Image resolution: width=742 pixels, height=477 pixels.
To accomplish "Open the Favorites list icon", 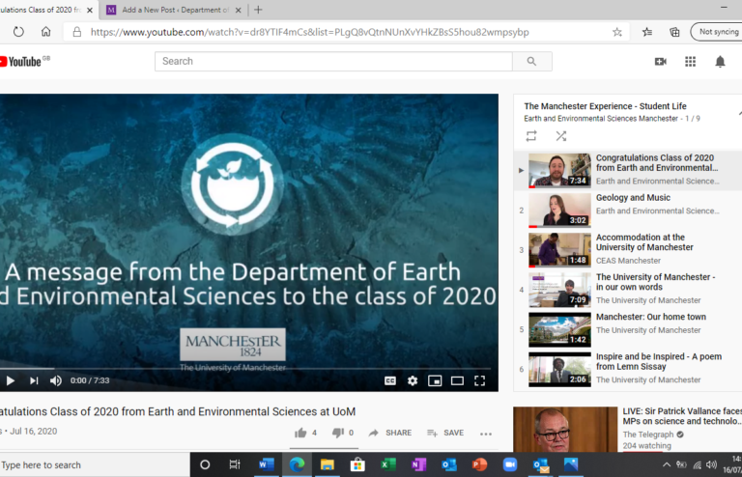I will [x=647, y=32].
